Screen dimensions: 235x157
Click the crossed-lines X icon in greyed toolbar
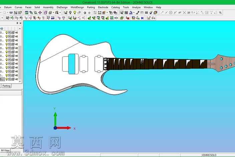click(184, 13)
